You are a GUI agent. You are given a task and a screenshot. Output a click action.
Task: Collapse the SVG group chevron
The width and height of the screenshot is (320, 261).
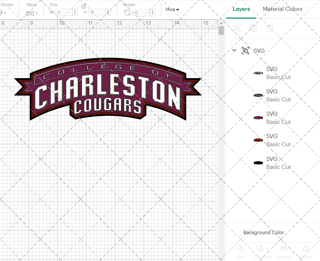pyautogui.click(x=234, y=50)
